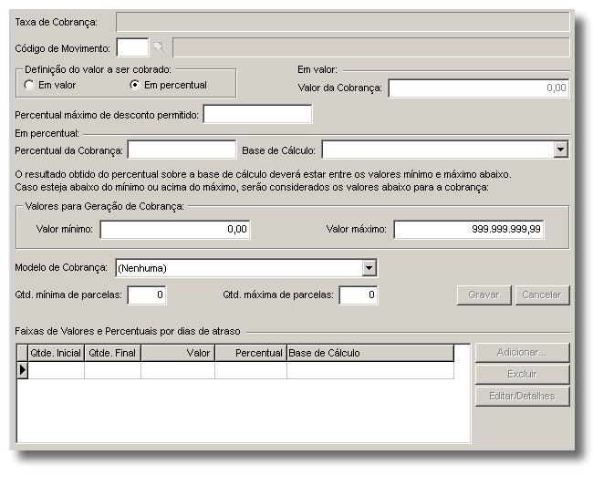Screen dimensions: 593x496
Task: Click the Editar/Detalhes button
Action: (522, 397)
